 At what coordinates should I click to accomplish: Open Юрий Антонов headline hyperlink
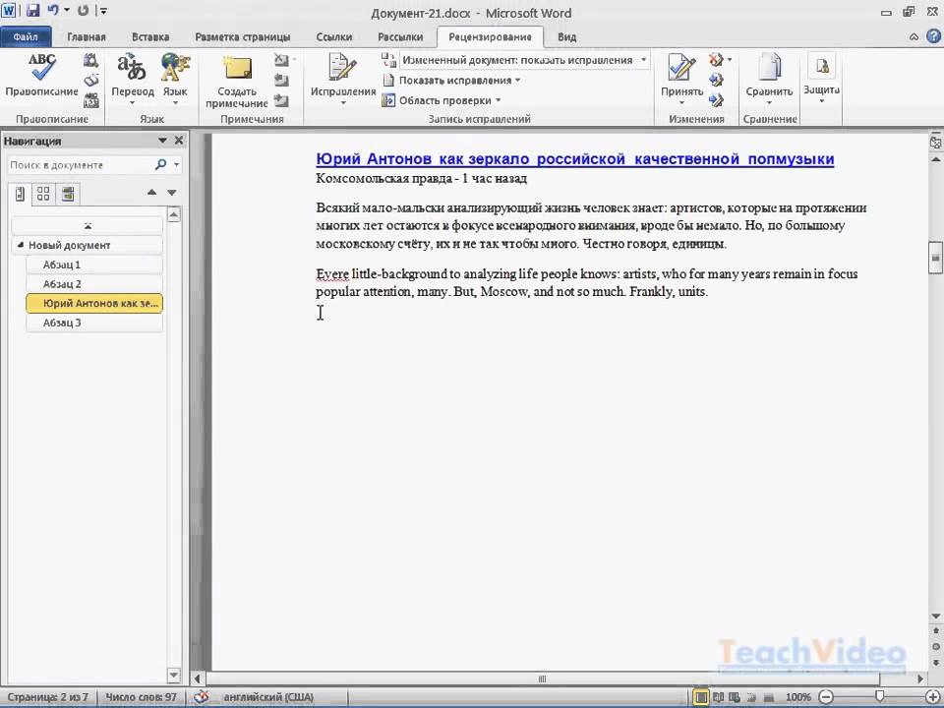coord(575,159)
